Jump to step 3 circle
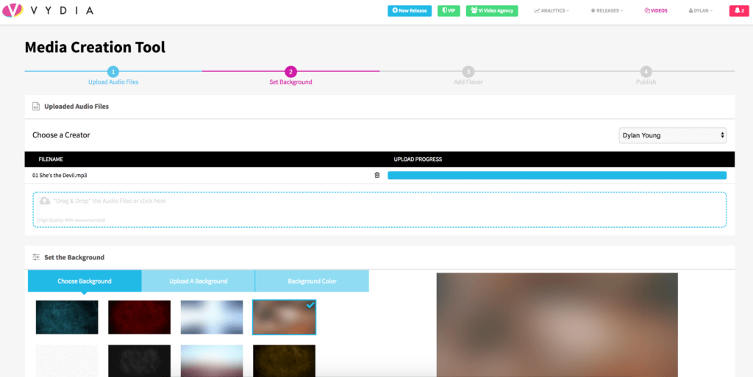Image resolution: width=753 pixels, height=377 pixels. point(468,71)
